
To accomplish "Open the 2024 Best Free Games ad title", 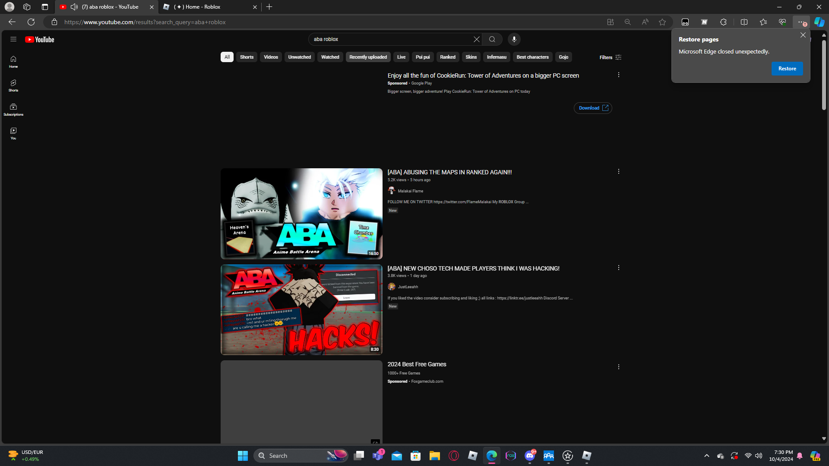I will [x=417, y=364].
